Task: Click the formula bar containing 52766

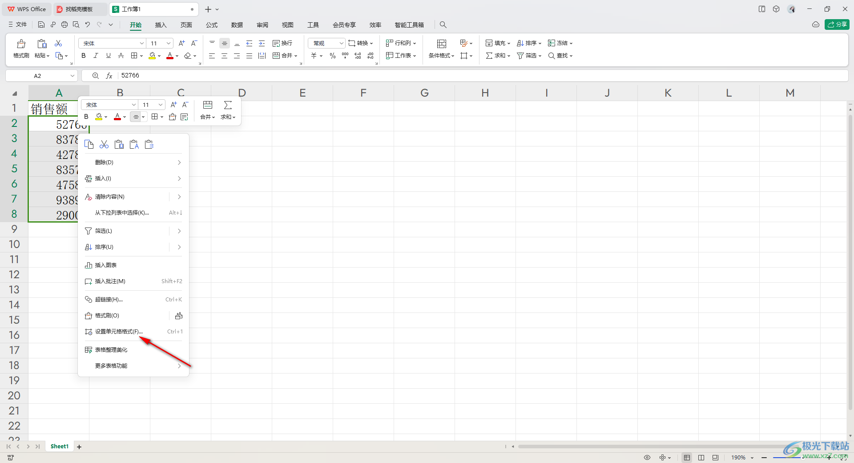Action: tap(483, 76)
